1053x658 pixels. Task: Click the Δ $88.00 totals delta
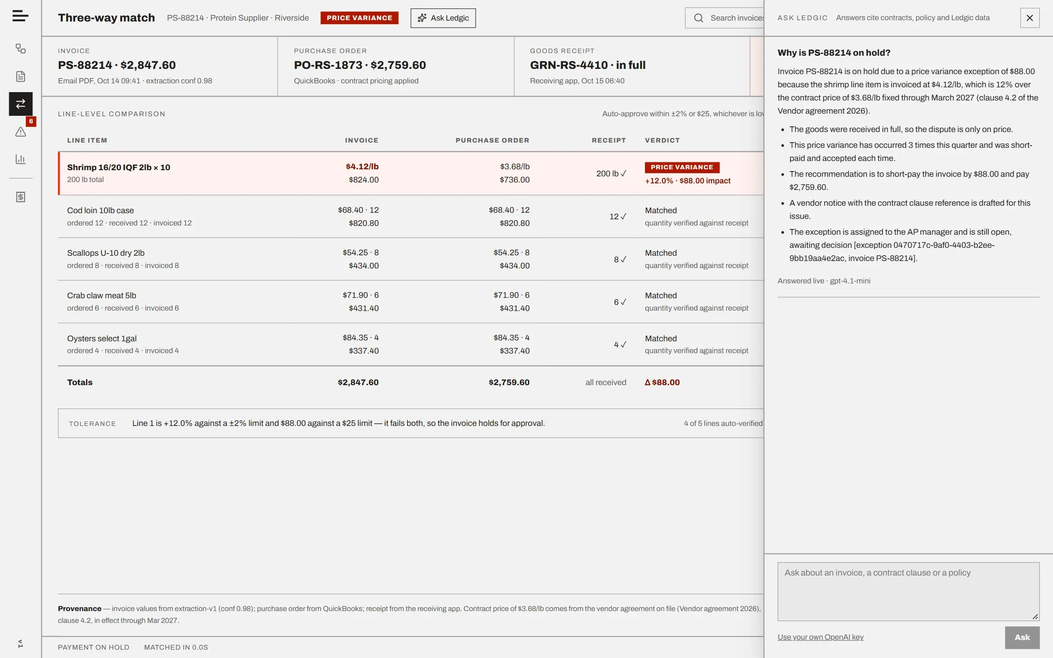tap(662, 382)
